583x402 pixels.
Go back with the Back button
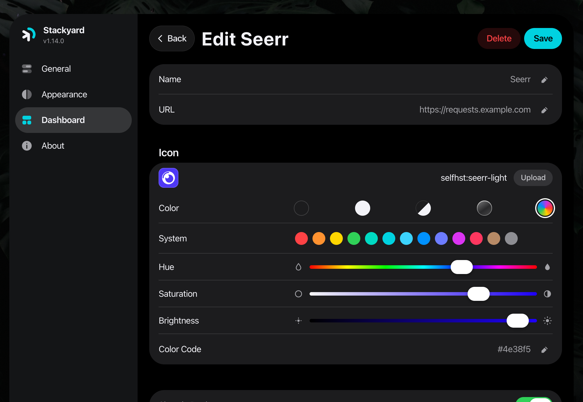pyautogui.click(x=172, y=38)
